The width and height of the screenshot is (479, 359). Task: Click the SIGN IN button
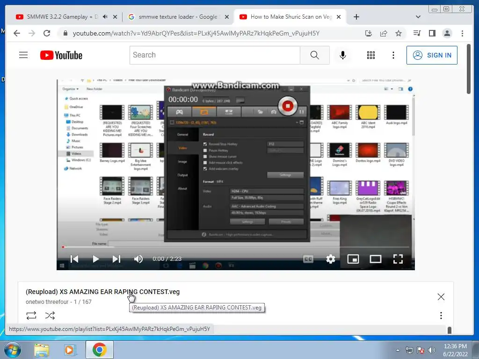(432, 55)
